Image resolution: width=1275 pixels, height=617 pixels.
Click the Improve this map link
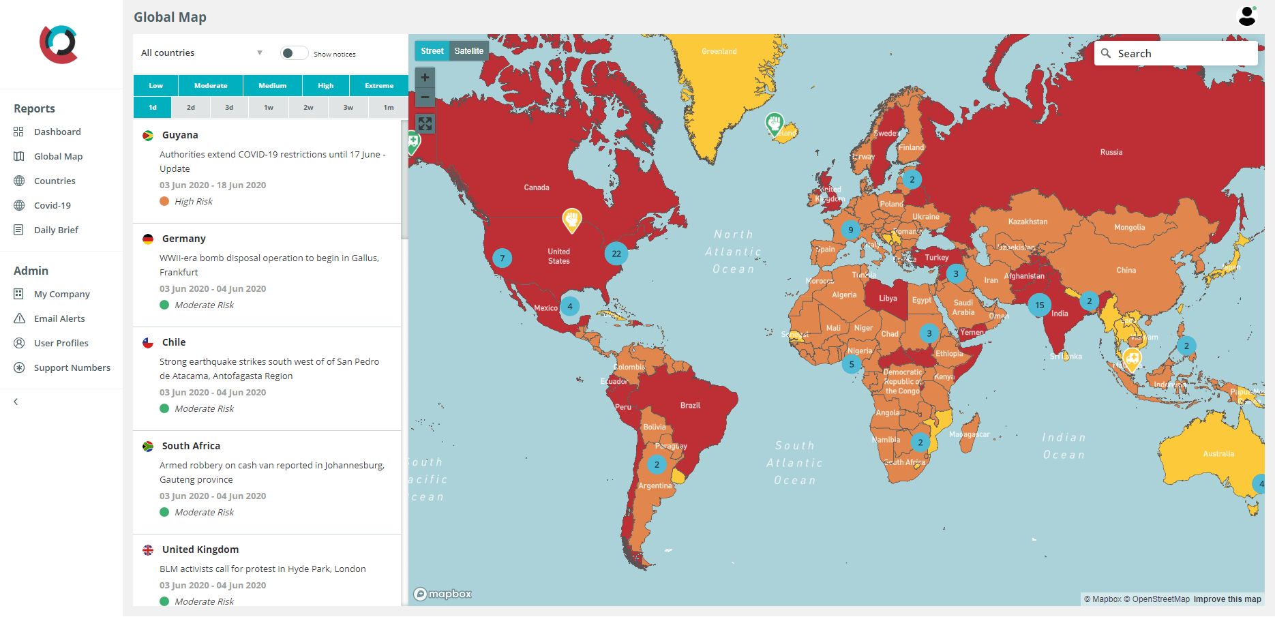coord(1227,599)
